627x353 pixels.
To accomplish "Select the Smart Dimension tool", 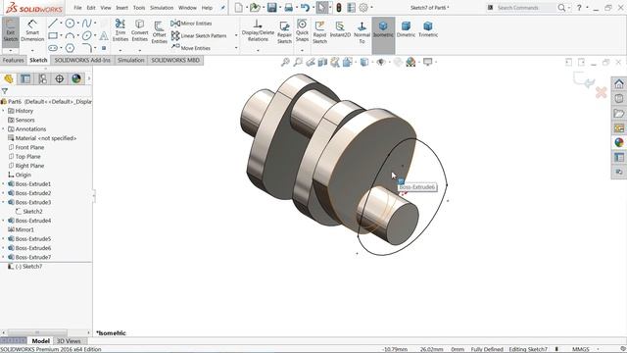I will click(32, 31).
